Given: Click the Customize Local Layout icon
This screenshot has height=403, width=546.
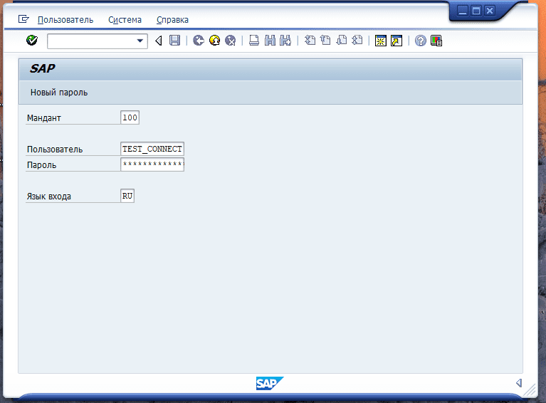Looking at the screenshot, I should [436, 41].
